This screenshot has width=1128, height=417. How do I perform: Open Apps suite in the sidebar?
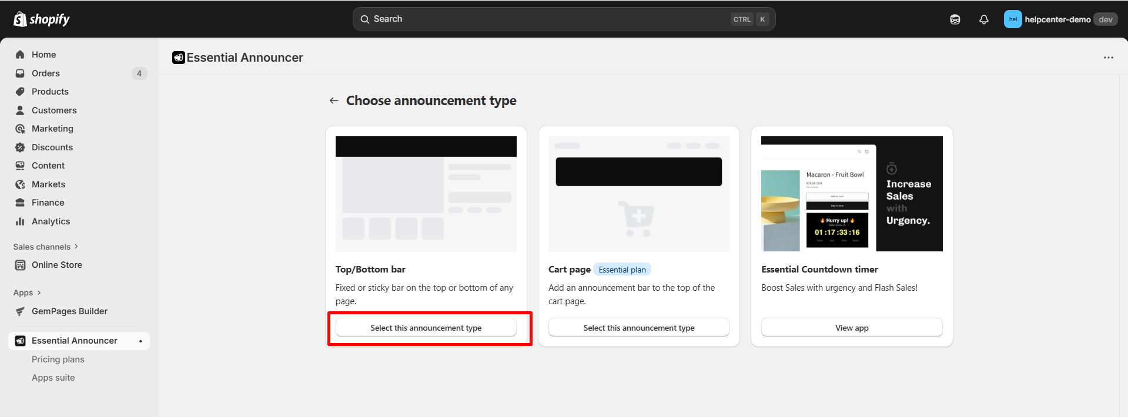(53, 378)
